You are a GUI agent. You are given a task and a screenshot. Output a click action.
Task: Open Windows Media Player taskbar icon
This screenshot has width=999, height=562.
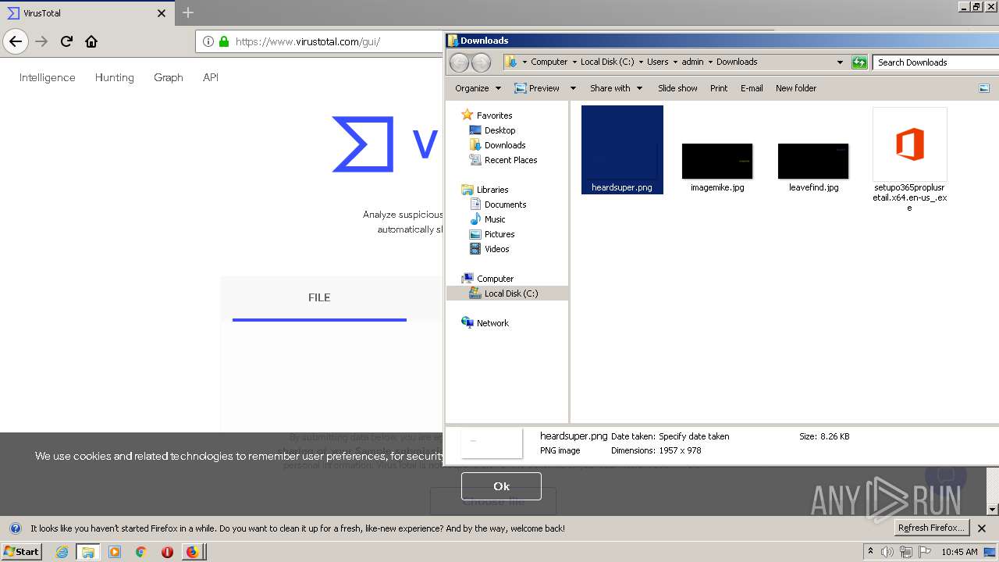tap(115, 552)
